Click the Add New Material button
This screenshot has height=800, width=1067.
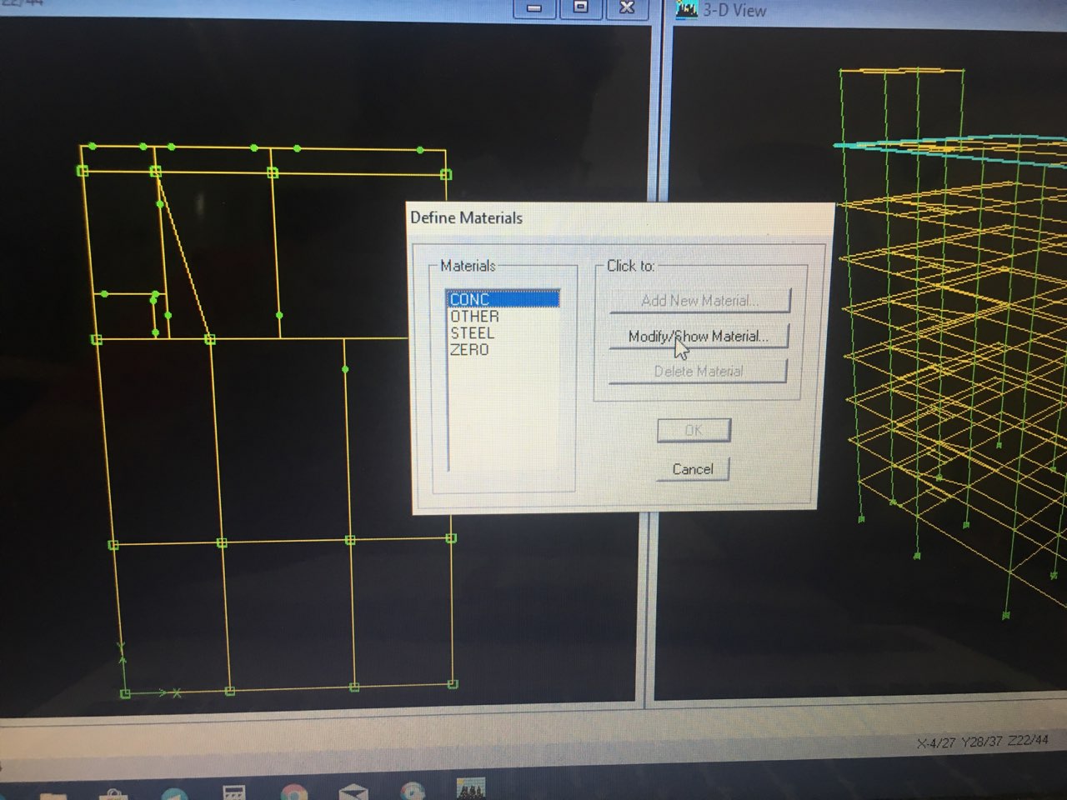699,301
